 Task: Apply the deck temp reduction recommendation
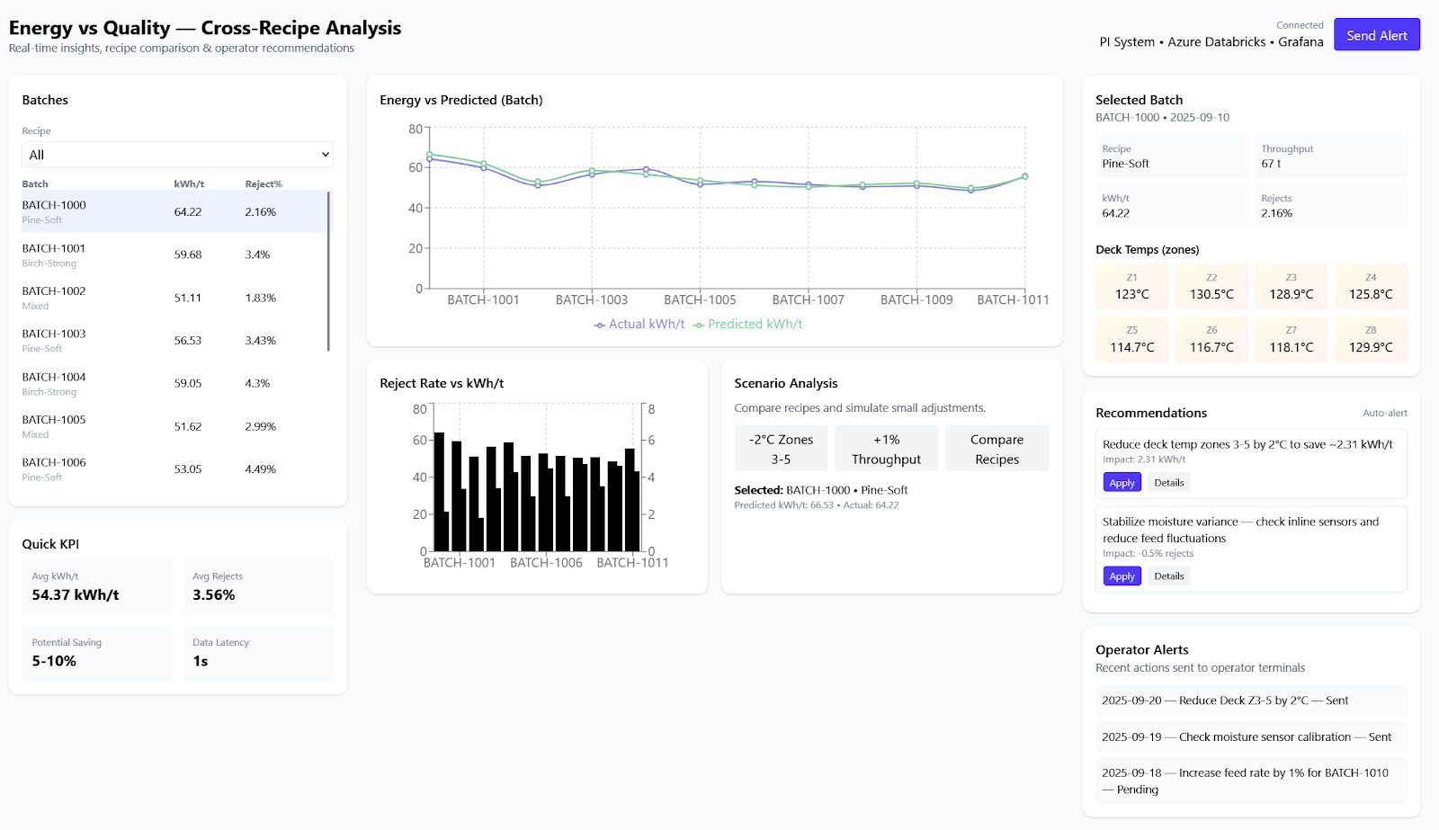(1122, 483)
